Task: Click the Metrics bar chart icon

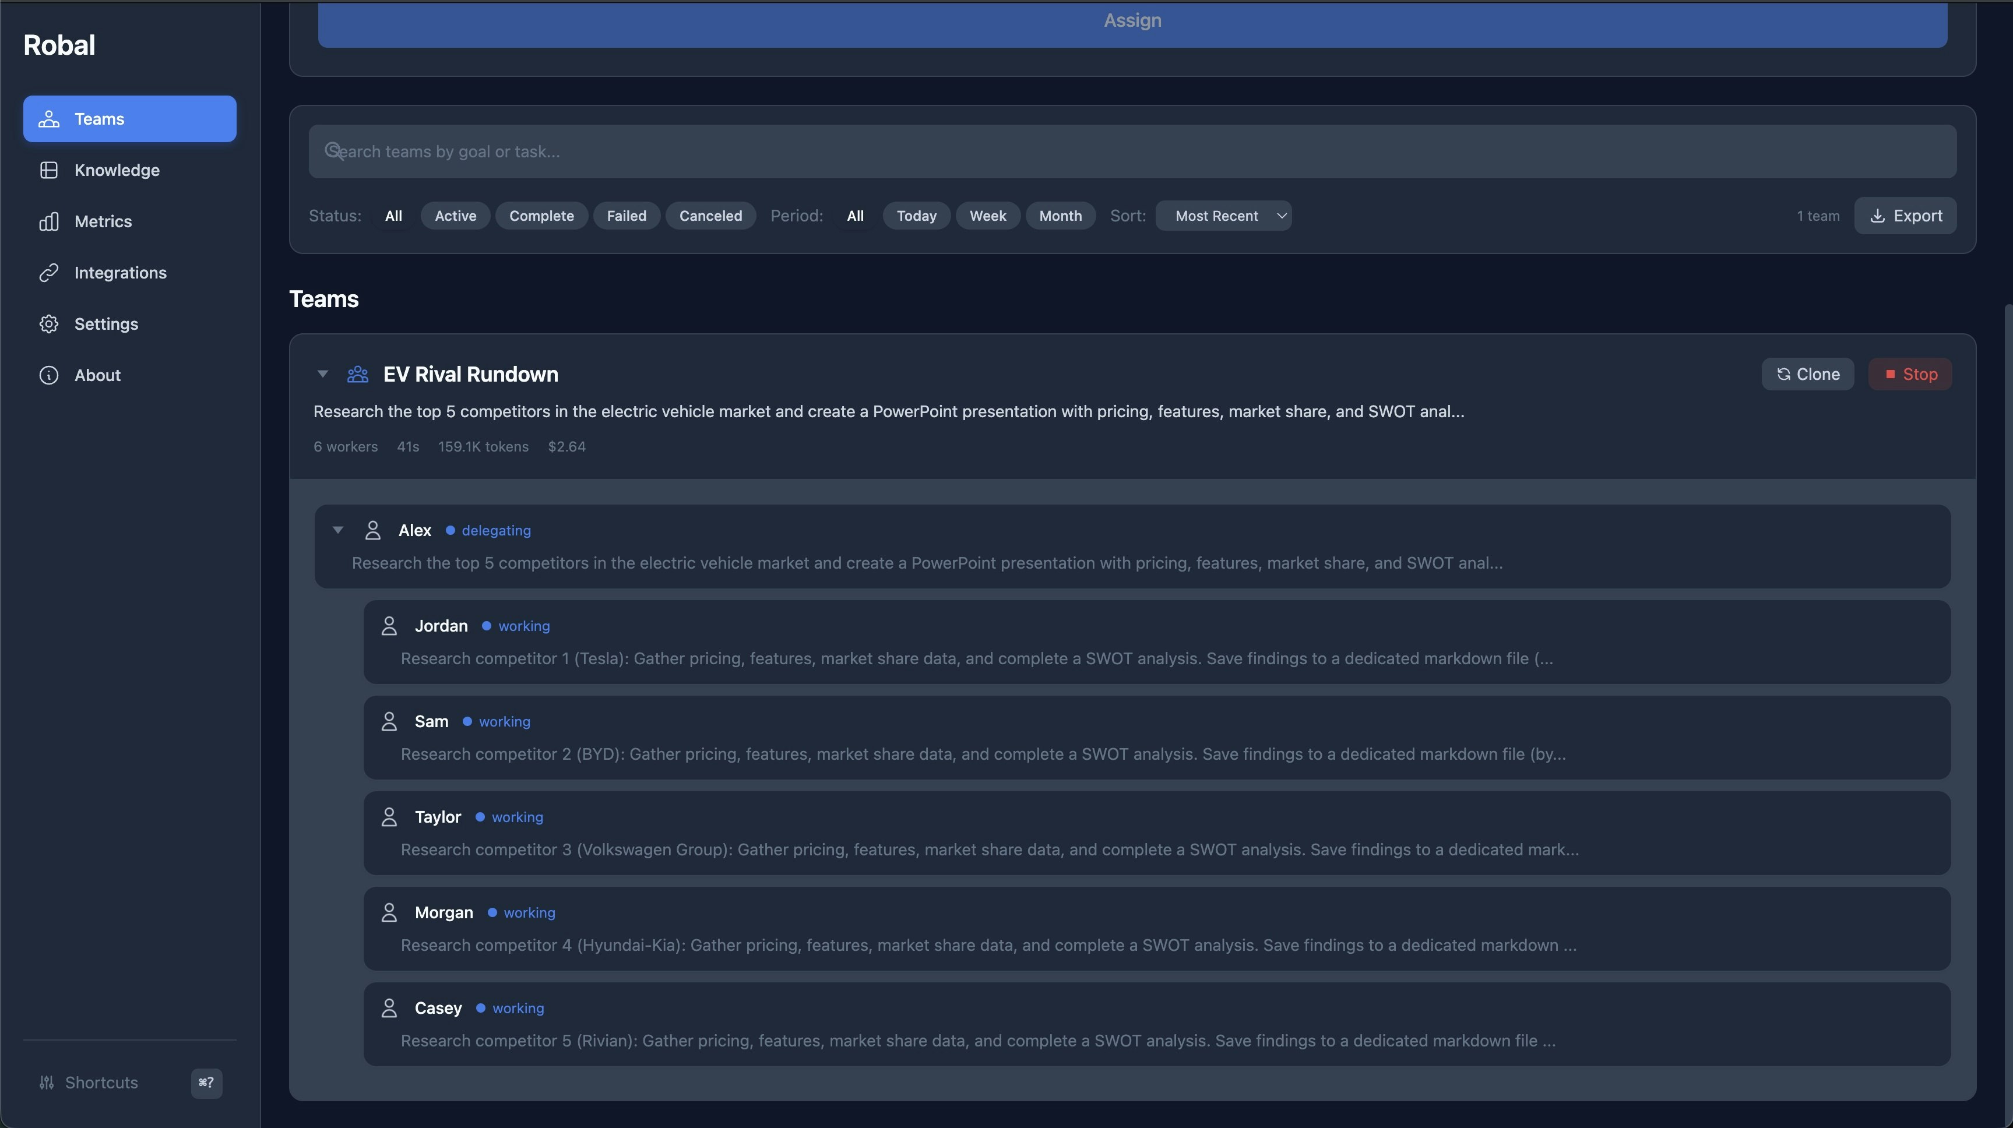Action: (48, 222)
